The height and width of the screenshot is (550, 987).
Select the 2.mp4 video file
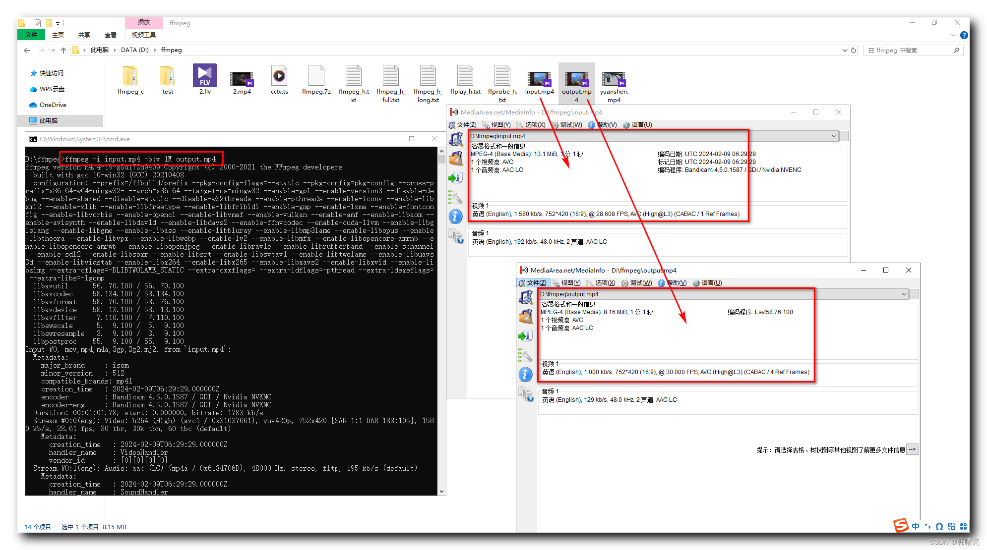tap(242, 80)
